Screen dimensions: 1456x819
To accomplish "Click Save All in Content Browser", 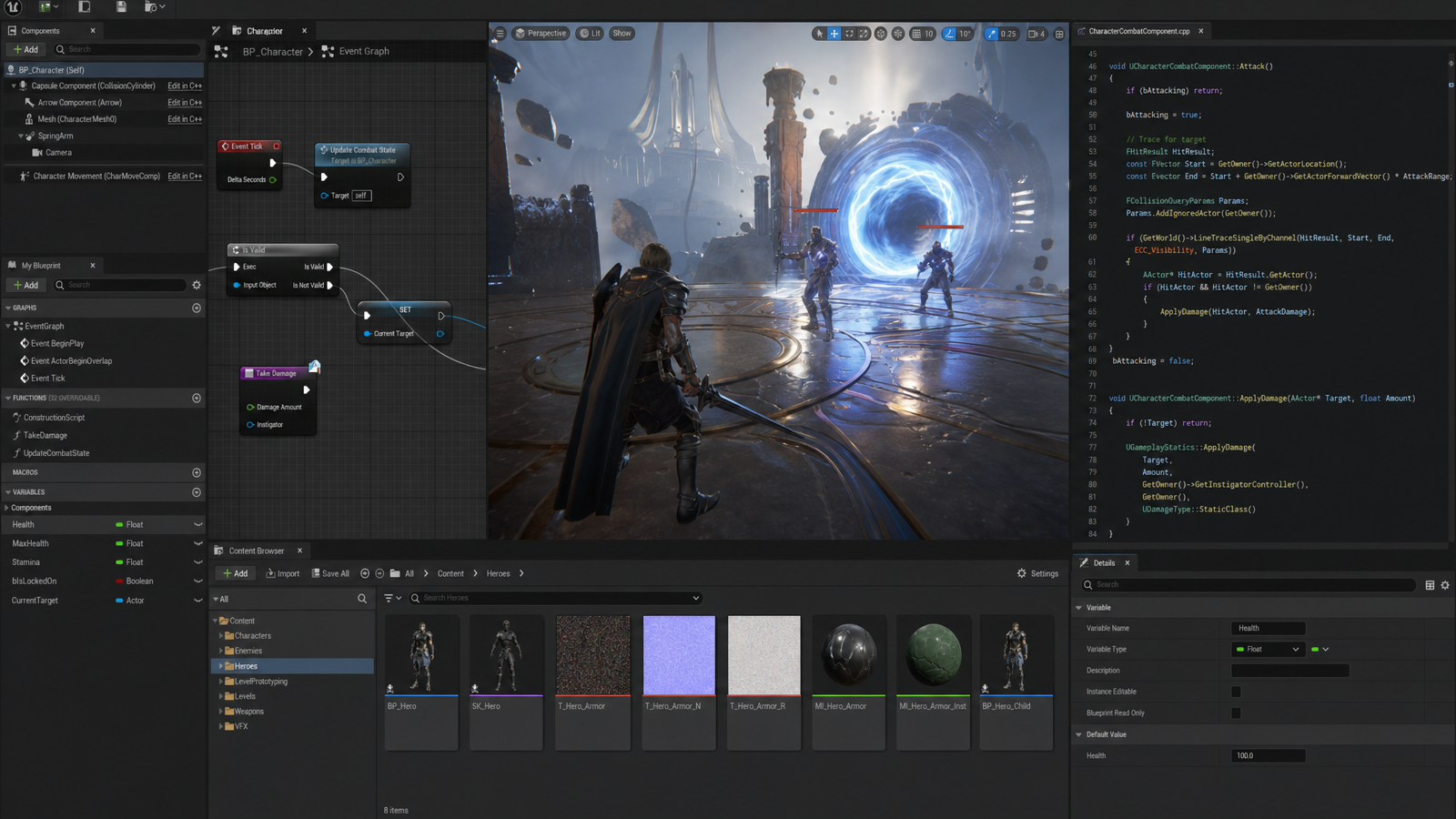I will coord(330,573).
